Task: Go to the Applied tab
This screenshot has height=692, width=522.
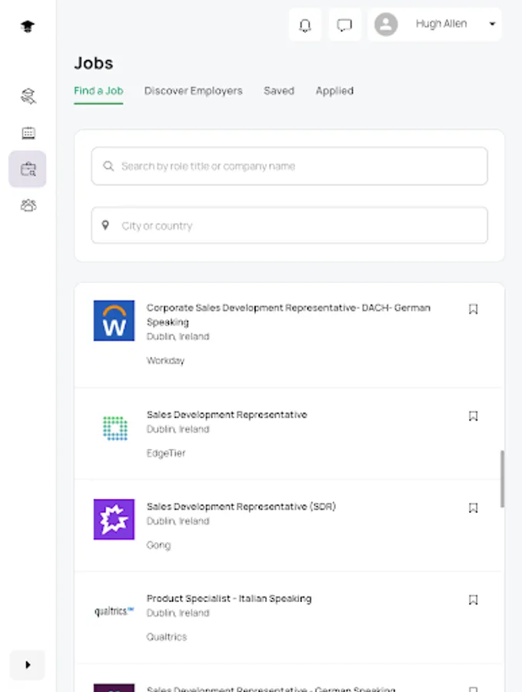Action: point(334,91)
